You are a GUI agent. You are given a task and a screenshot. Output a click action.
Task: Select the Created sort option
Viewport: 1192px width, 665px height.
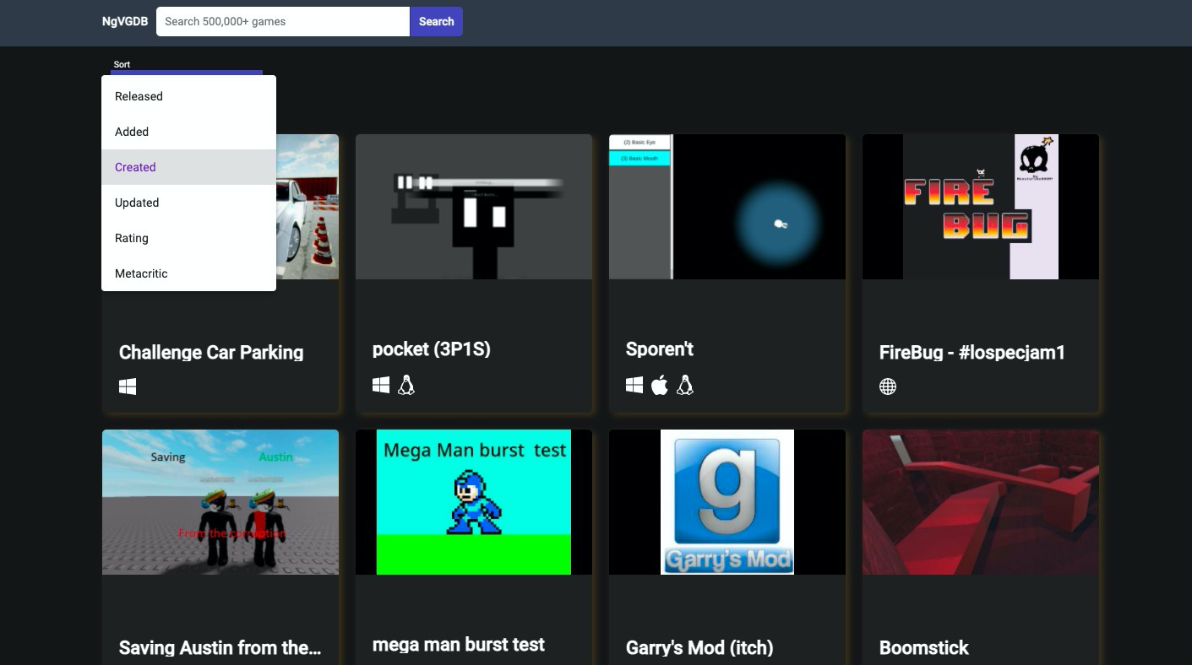(135, 167)
